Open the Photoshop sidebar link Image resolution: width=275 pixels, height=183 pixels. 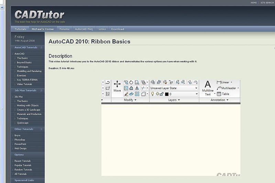(x=20, y=140)
